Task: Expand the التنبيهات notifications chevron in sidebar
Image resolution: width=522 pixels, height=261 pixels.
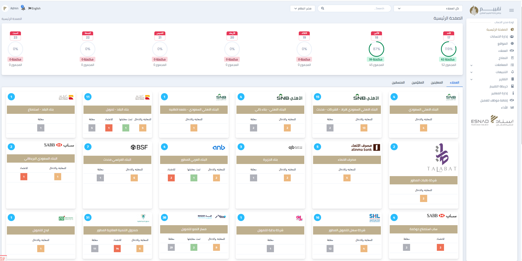Action: tap(471, 72)
